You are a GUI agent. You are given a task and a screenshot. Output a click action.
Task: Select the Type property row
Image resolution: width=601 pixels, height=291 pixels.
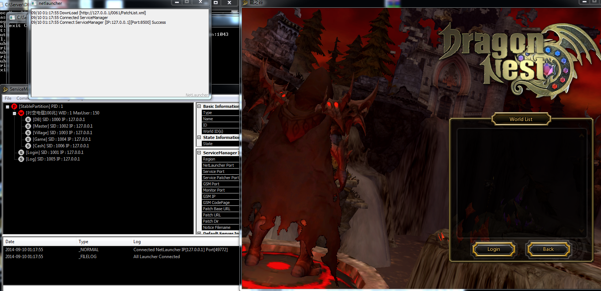[x=220, y=113]
